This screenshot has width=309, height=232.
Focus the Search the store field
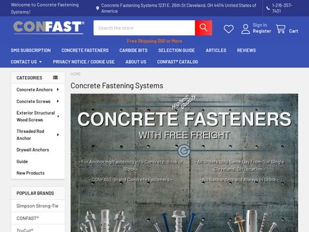coord(144,28)
